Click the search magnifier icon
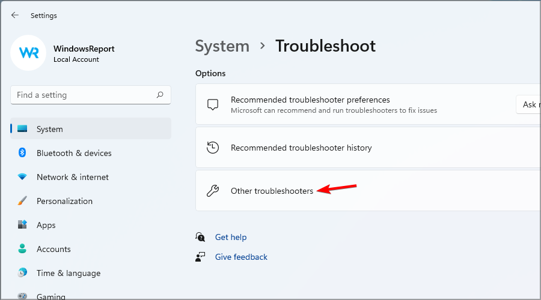The image size is (541, 300). tap(160, 95)
